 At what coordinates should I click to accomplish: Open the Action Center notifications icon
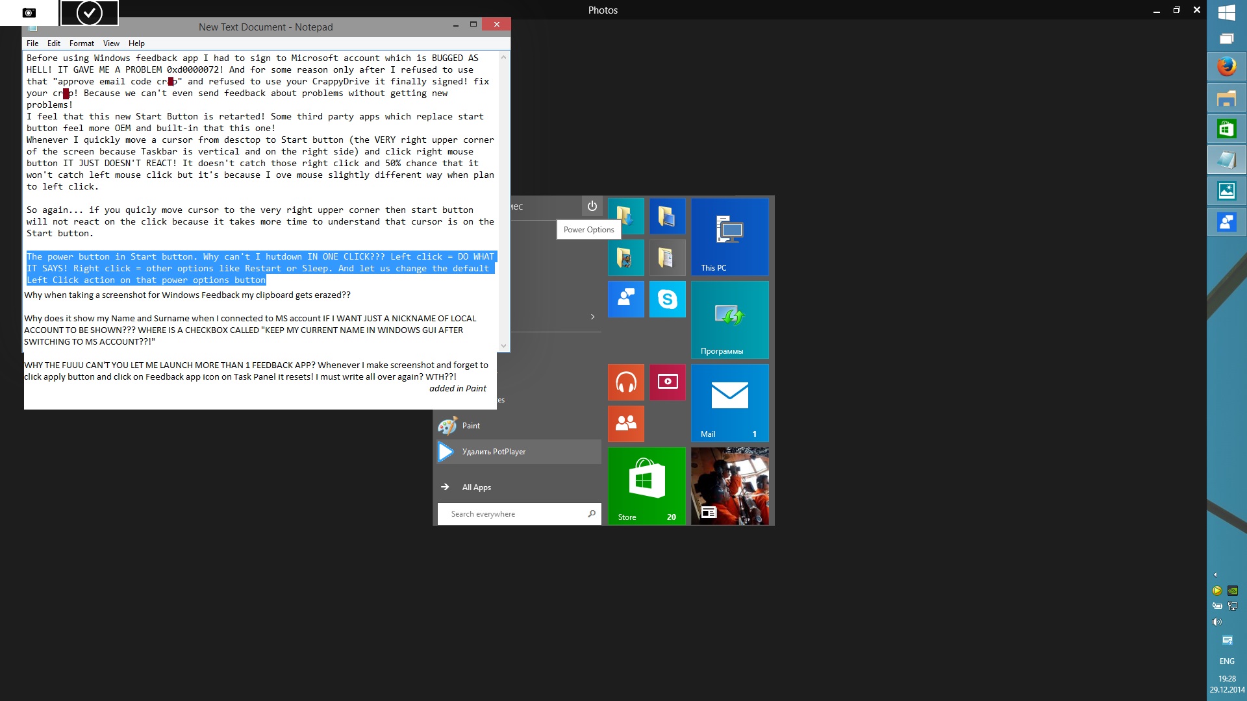pyautogui.click(x=1227, y=641)
